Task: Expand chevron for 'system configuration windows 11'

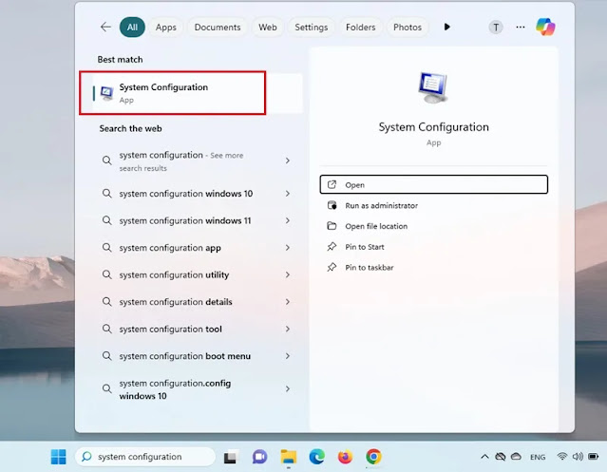Action: tap(288, 220)
